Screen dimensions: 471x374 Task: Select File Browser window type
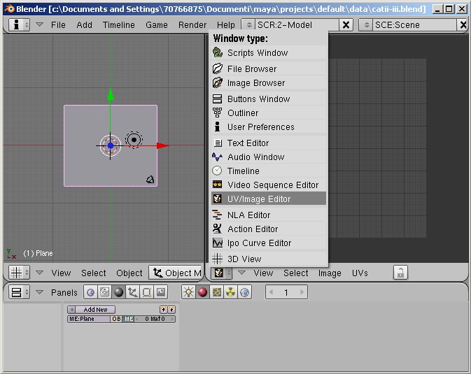click(269, 69)
